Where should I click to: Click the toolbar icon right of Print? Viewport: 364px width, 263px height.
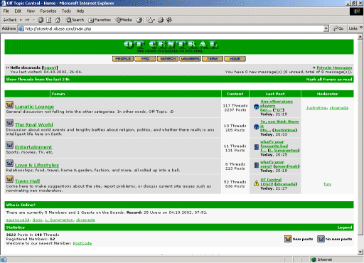point(169,20)
